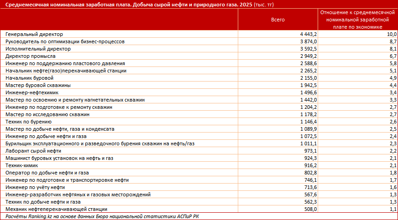
Task: Click the table title about среднемесячная номинальная заработная плата
Action: (139, 5)
